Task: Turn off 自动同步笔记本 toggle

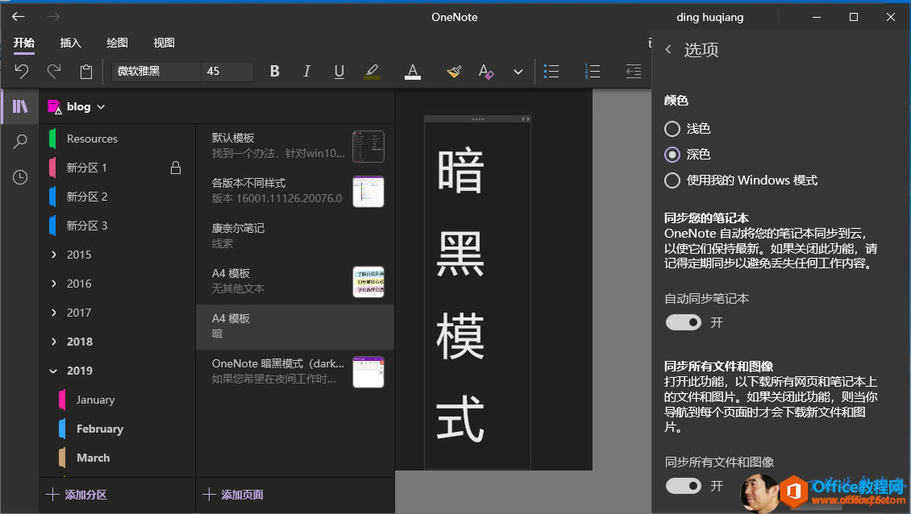Action: pos(683,322)
